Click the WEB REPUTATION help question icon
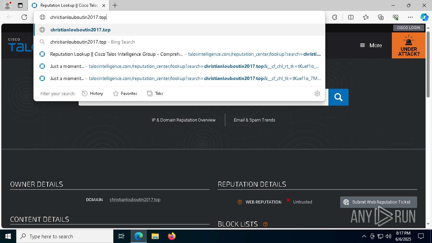The height and width of the screenshot is (243, 432). pos(240,202)
